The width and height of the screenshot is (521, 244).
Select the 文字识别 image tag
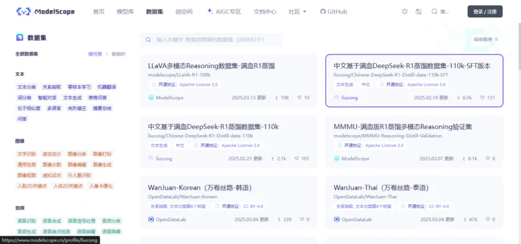click(x=27, y=154)
